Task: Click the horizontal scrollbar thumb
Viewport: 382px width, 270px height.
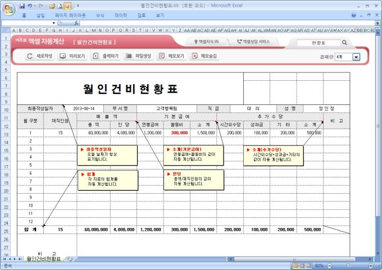Action: pos(294,259)
